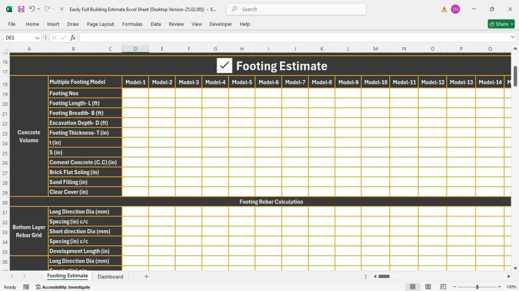Select row 23 header
This screenshot has height=291, width=519.
[x=5, y=134]
